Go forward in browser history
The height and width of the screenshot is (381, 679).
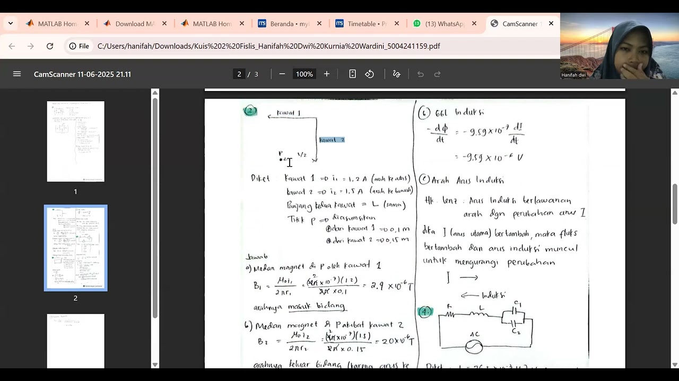point(31,46)
